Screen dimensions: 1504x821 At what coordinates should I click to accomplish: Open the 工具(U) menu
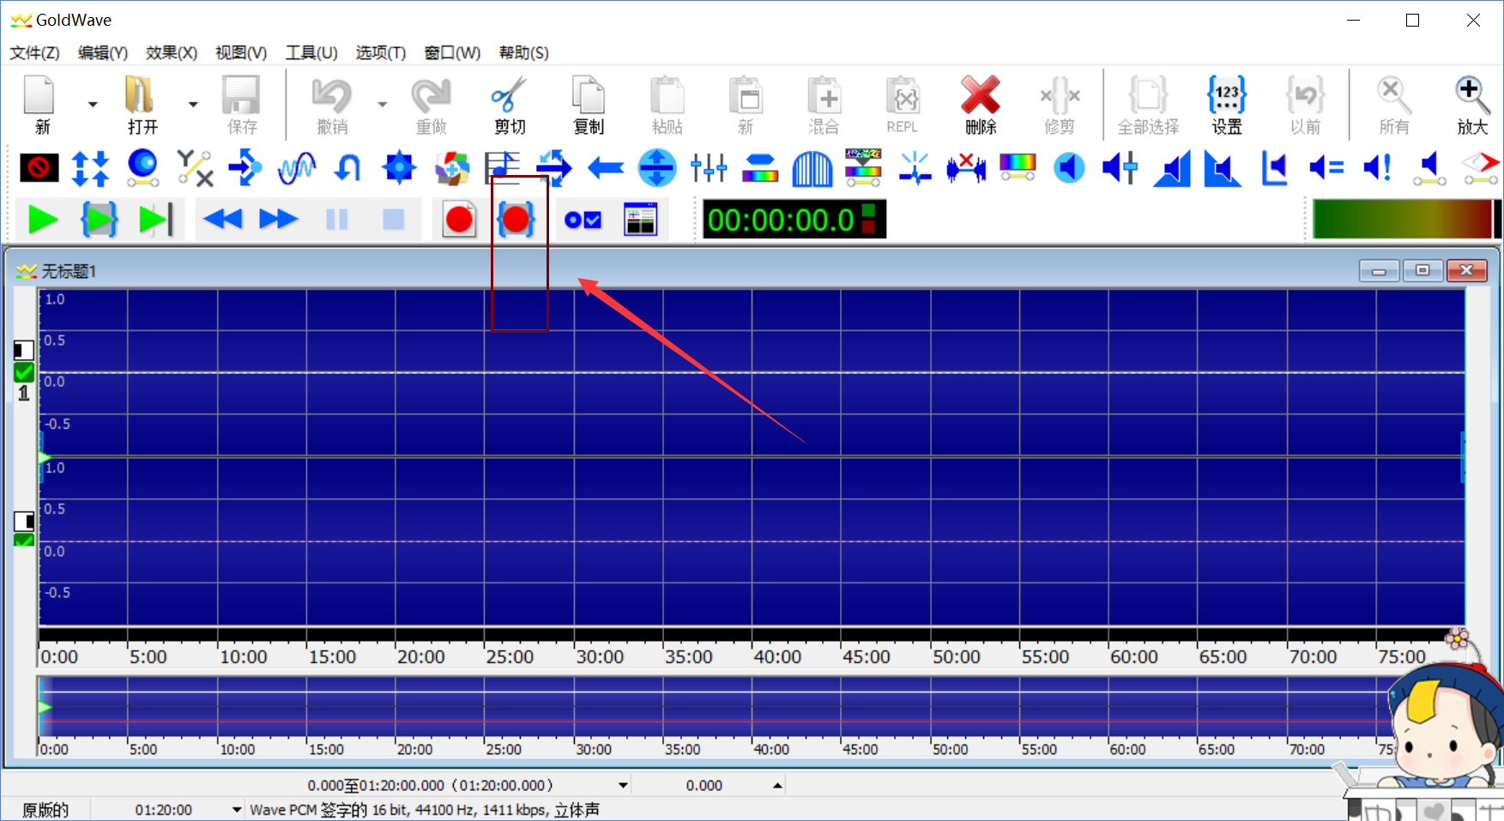coord(311,53)
